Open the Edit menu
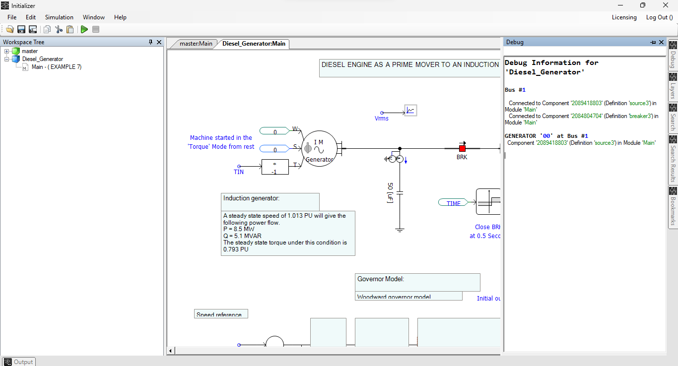This screenshot has height=366, width=678. pyautogui.click(x=31, y=17)
